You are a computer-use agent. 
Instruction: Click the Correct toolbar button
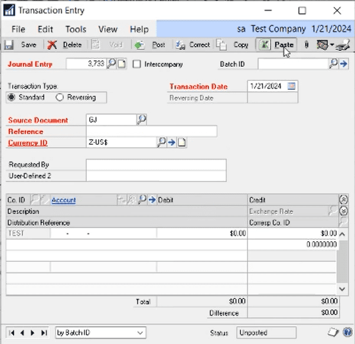pyautogui.click(x=193, y=45)
